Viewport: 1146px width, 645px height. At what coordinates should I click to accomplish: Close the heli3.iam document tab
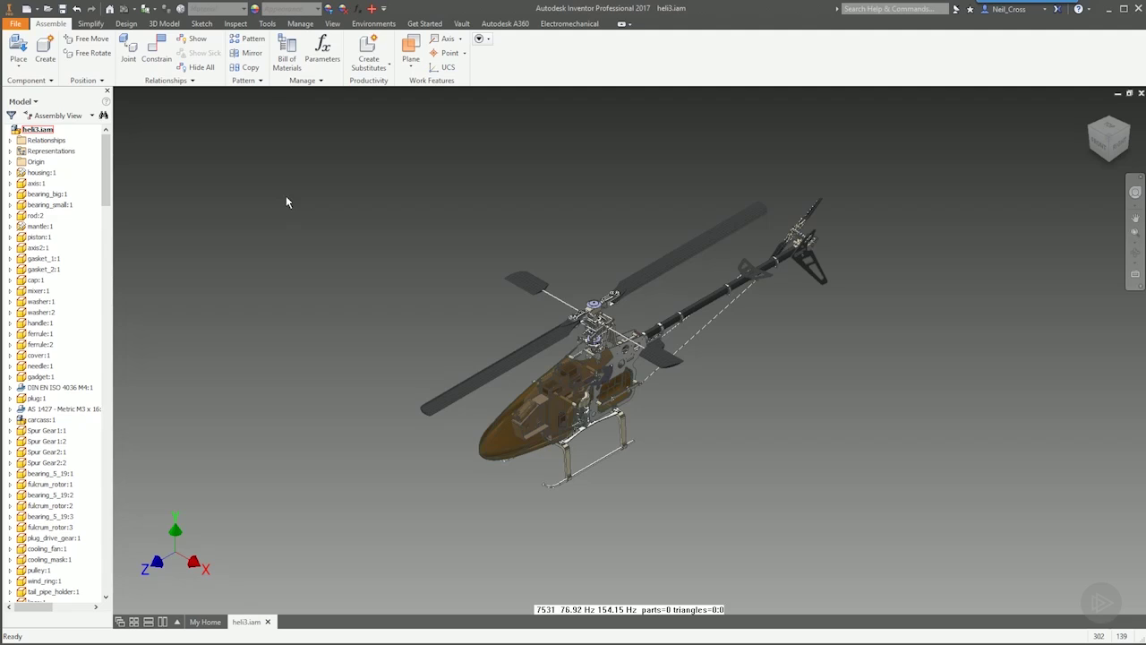pyautogui.click(x=268, y=622)
